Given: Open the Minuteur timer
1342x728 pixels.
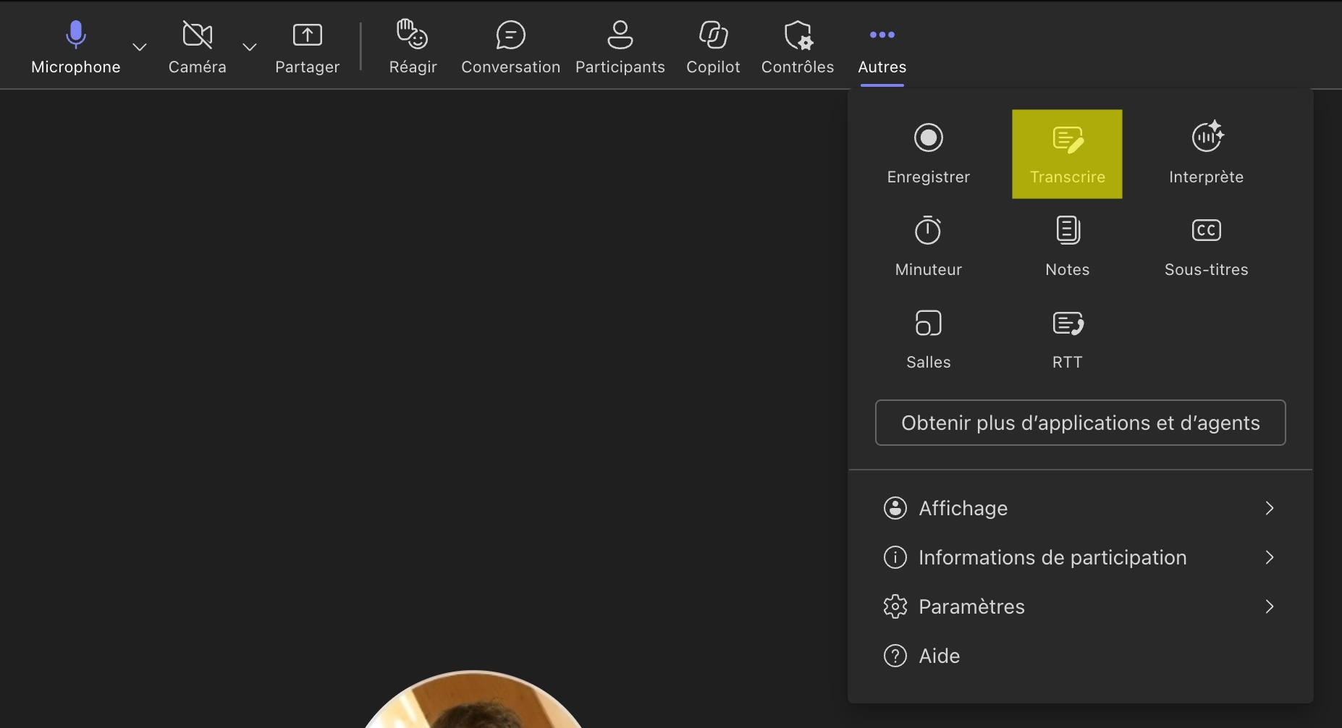Looking at the screenshot, I should pyautogui.click(x=928, y=247).
